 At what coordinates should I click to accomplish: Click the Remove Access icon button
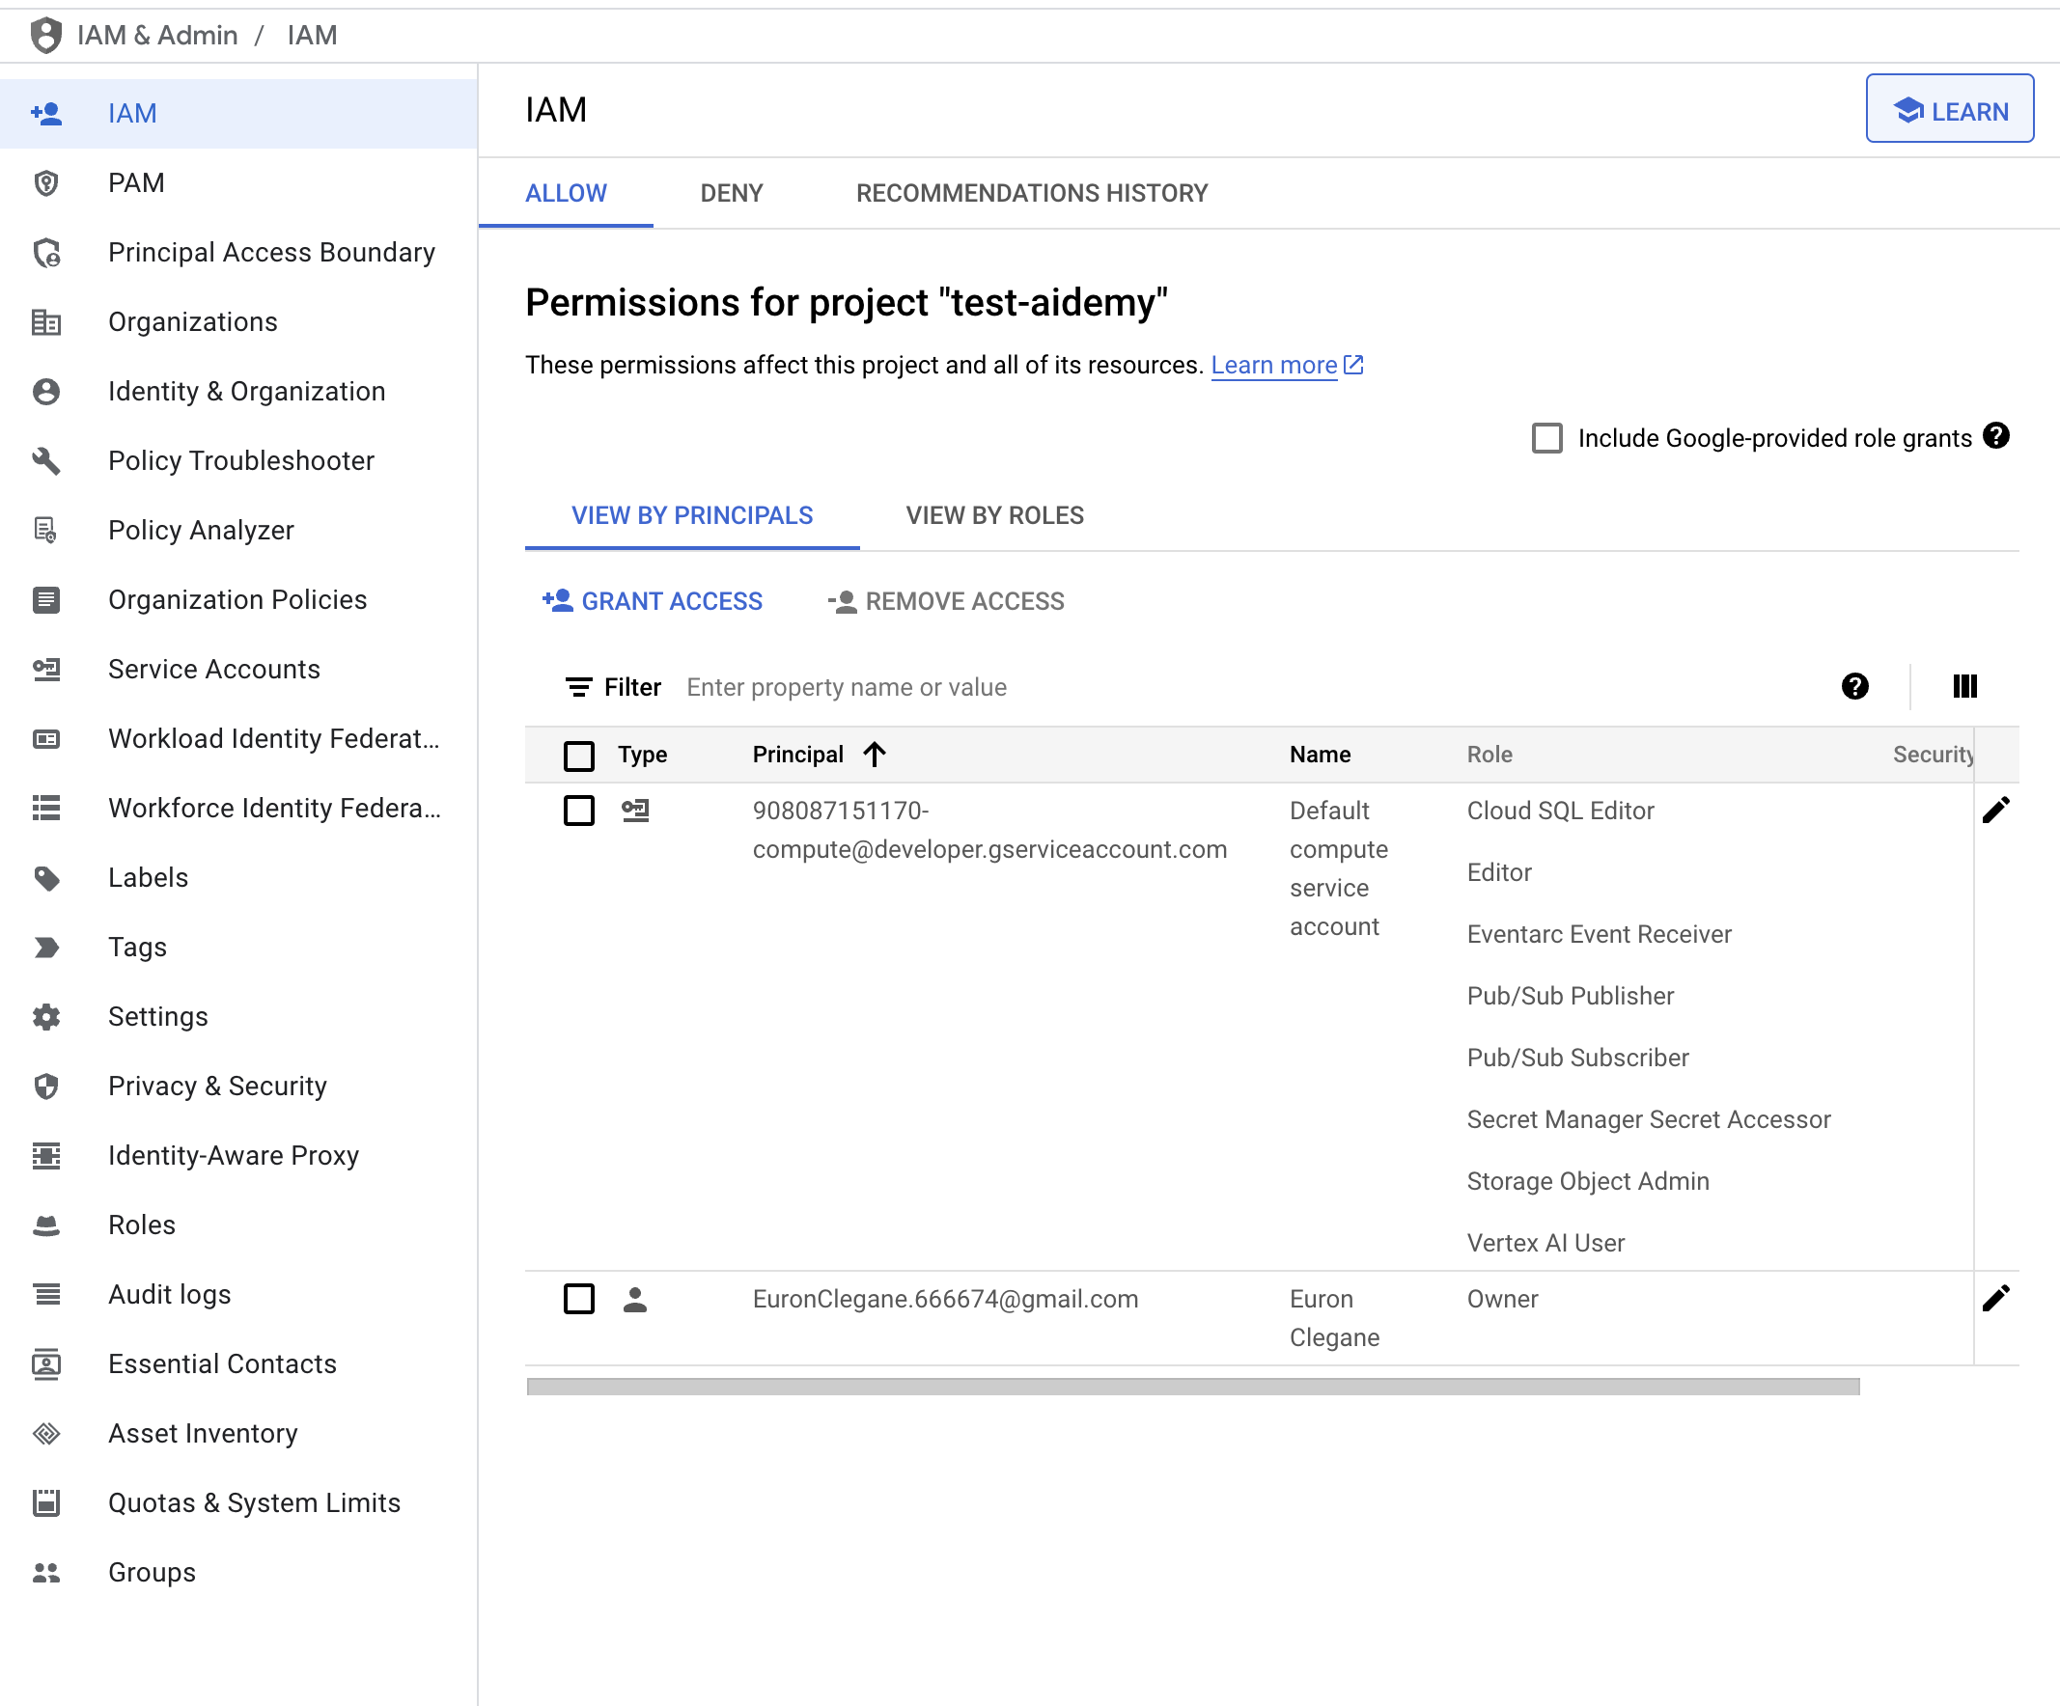[842, 600]
